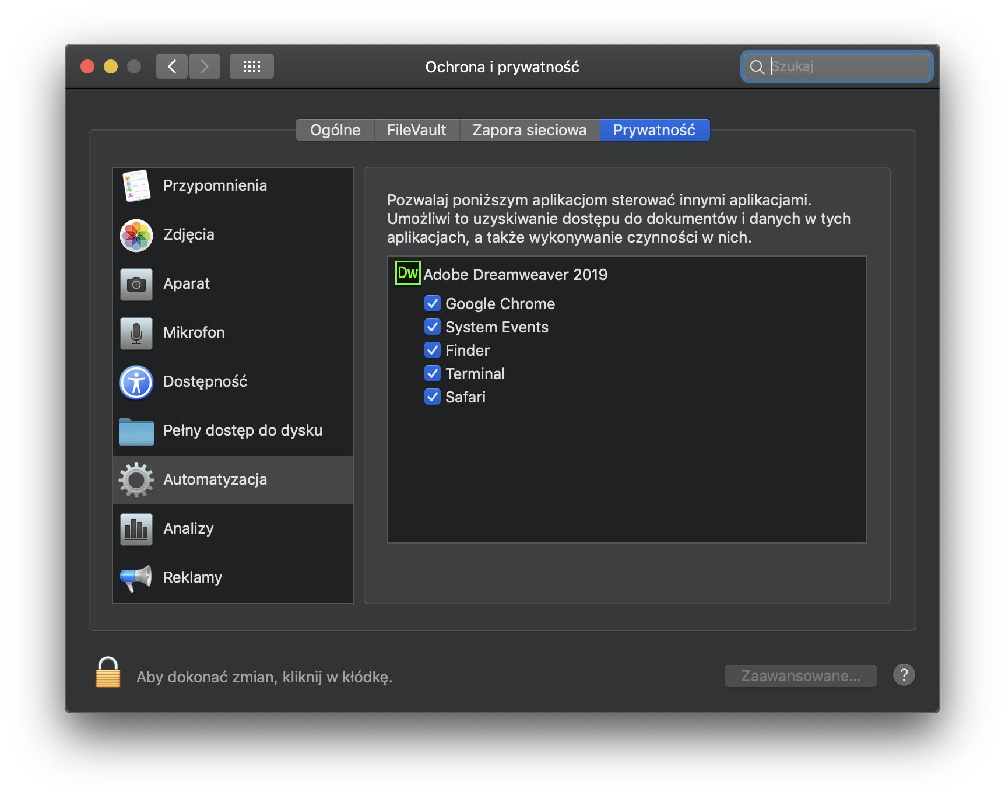Click the Safari label text
Screen dimensions: 1005x799
pos(466,397)
